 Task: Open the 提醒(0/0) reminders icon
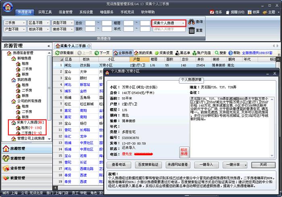pyautogui.click(x=228, y=12)
